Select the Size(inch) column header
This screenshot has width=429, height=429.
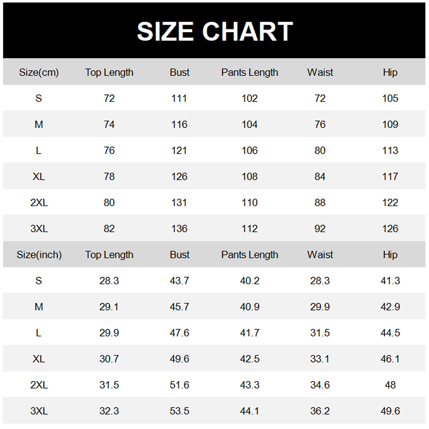[x=39, y=255]
